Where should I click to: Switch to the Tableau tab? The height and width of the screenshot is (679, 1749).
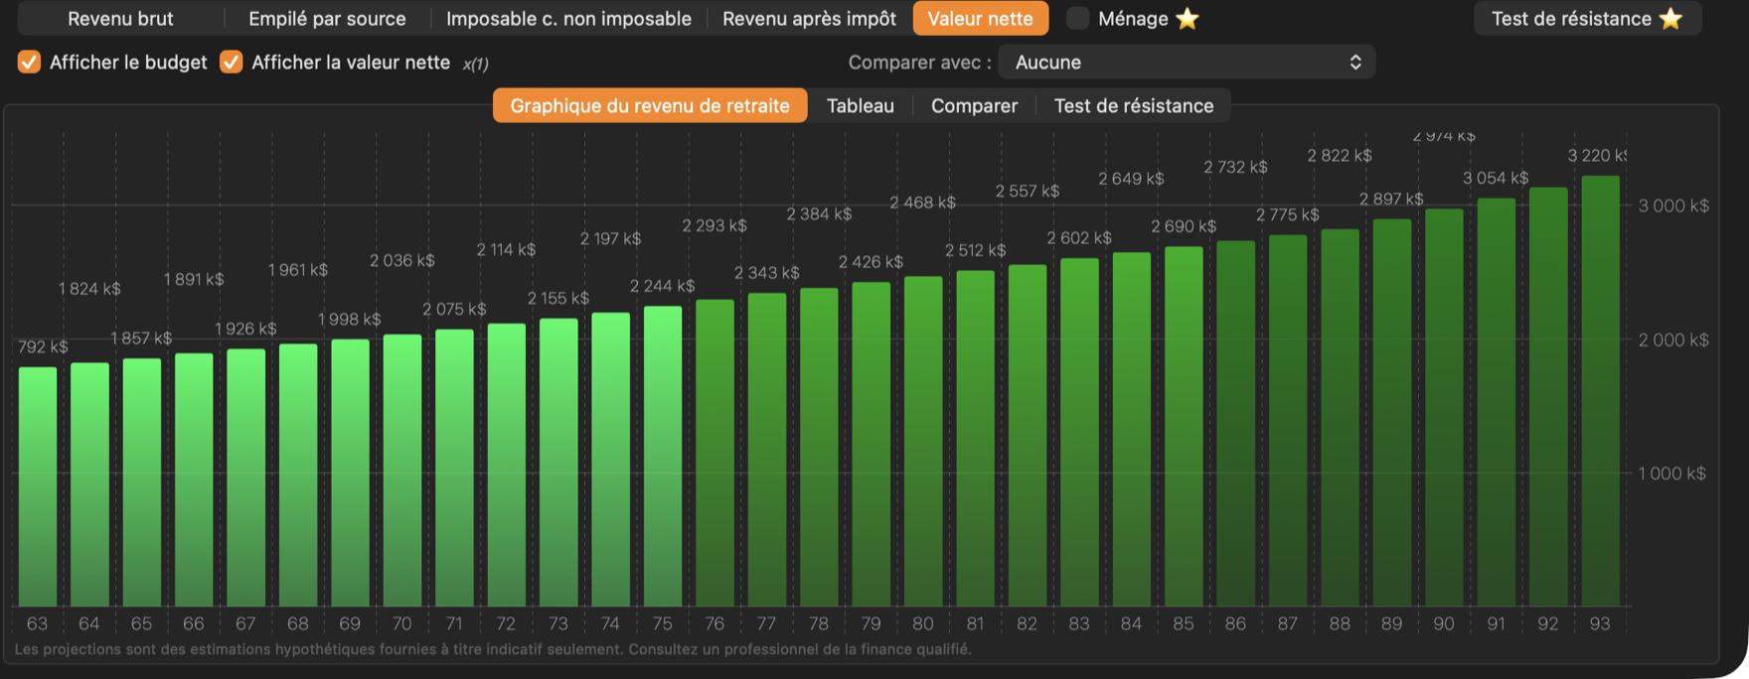point(861,106)
